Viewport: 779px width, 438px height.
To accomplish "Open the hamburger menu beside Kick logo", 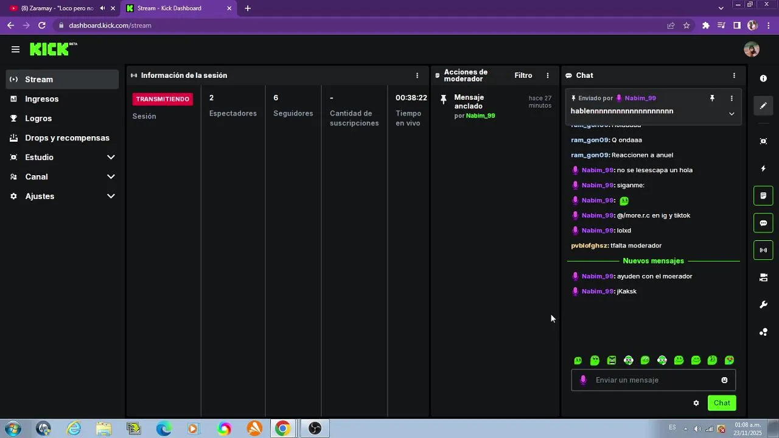I will [x=15, y=49].
